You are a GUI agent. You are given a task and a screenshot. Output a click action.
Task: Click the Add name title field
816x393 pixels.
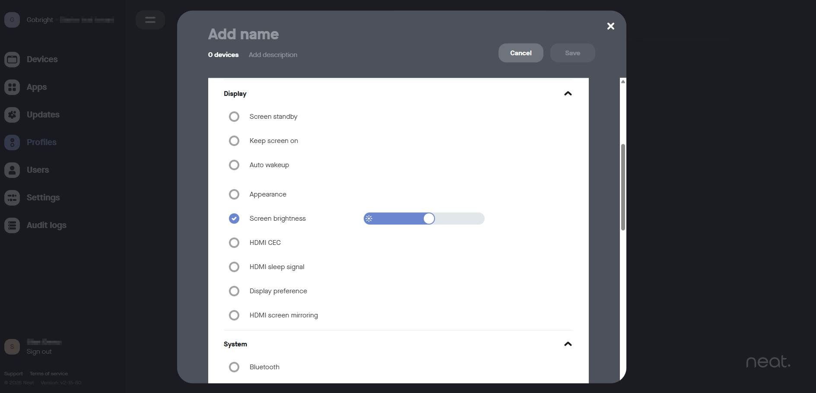pyautogui.click(x=243, y=34)
